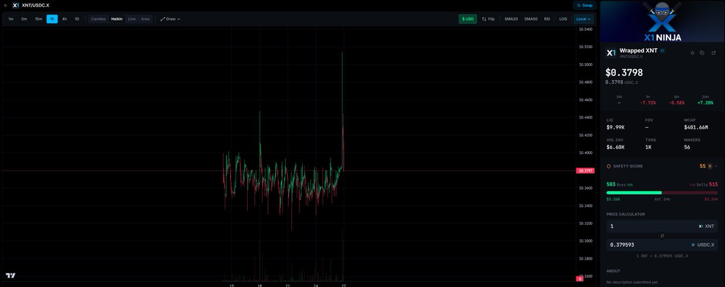This screenshot has width=725, height=287.
Task: Open the Draw tools dropdown
Action: [170, 19]
